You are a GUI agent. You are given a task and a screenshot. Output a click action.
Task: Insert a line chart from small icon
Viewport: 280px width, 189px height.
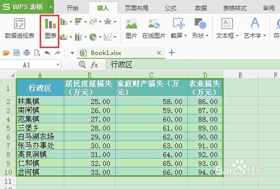tap(93, 22)
